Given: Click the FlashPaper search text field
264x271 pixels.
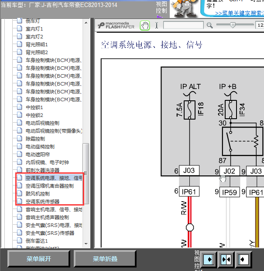Looking at the screenshot, I should pyautogui.click(x=183, y=25).
